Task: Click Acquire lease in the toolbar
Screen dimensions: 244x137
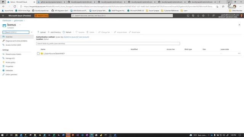Action: (120, 32)
